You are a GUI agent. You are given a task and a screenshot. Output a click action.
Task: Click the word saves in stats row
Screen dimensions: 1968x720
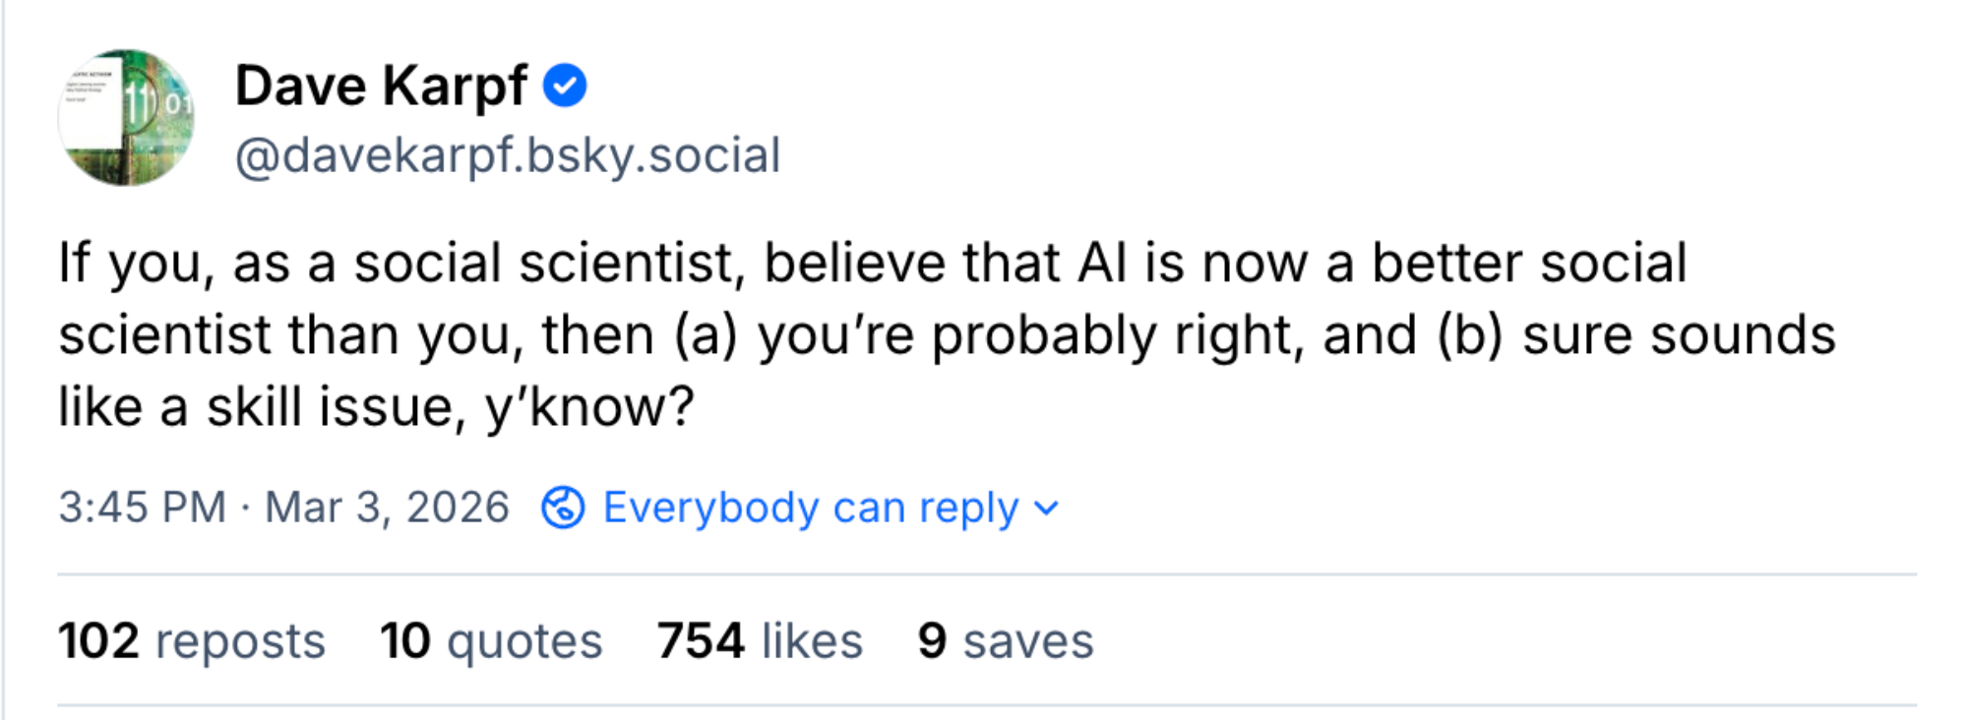1028,642
